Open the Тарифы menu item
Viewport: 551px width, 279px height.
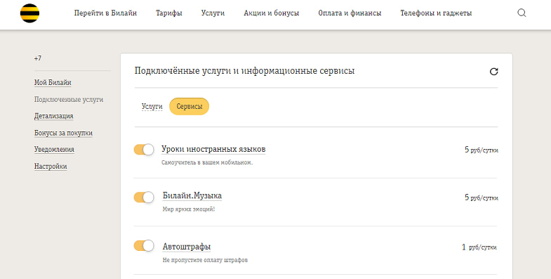pos(169,13)
